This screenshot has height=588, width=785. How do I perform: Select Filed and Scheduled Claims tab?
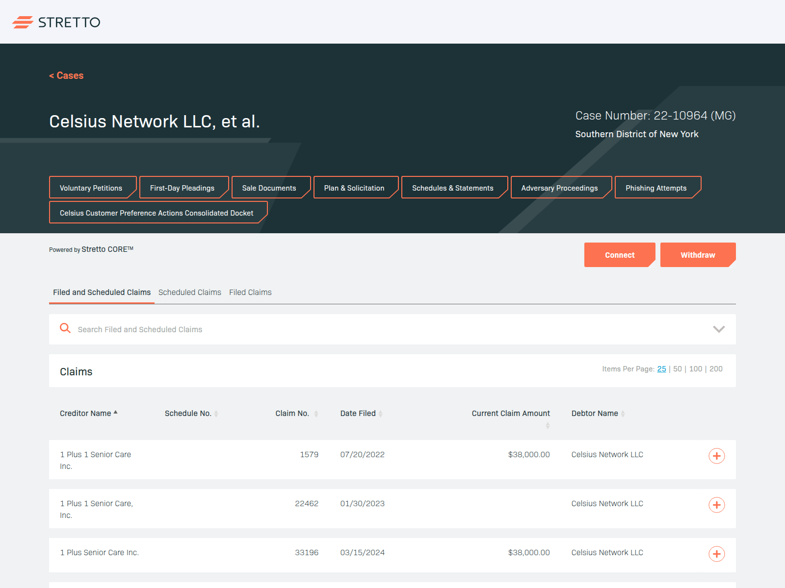102,292
